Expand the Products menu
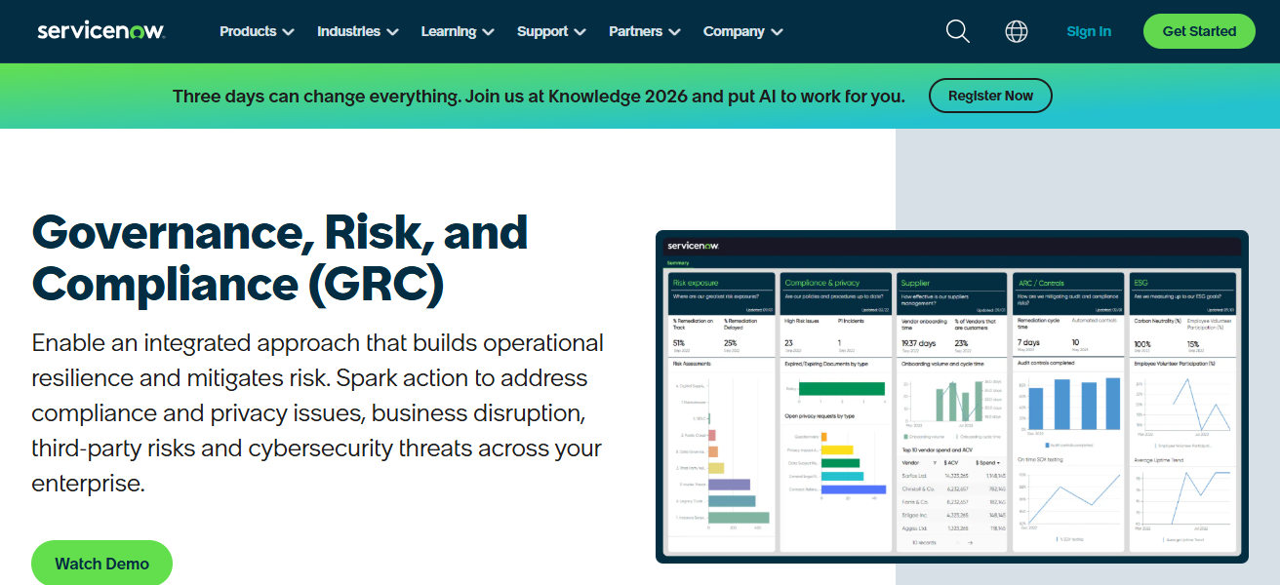 (256, 31)
